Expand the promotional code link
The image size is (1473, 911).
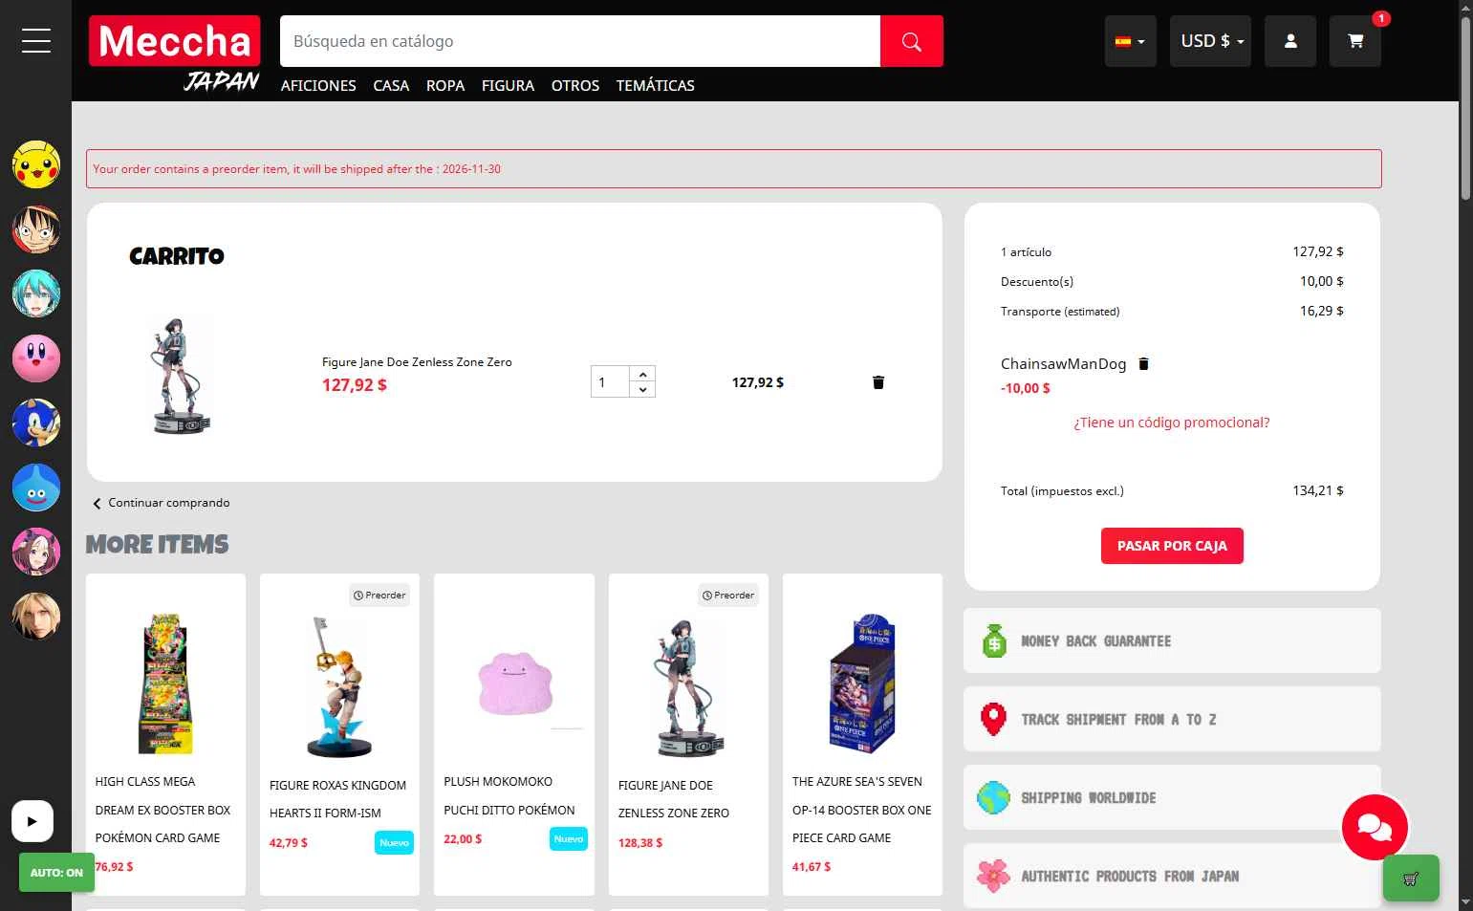coord(1171,423)
